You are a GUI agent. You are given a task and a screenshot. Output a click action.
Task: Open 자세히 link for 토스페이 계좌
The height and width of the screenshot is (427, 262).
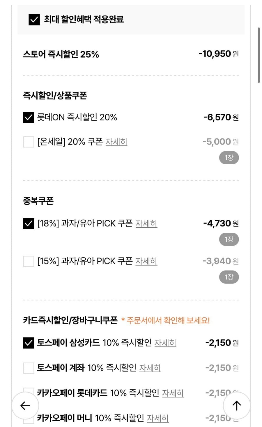pyautogui.click(x=150, y=368)
